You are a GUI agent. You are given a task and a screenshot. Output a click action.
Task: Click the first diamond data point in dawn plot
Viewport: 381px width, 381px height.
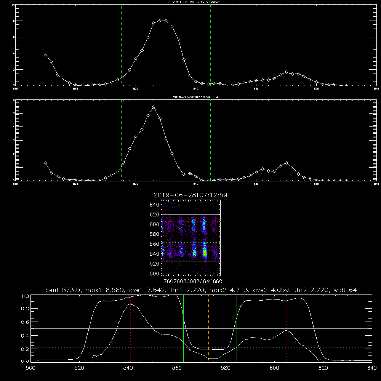pyautogui.click(x=45, y=55)
